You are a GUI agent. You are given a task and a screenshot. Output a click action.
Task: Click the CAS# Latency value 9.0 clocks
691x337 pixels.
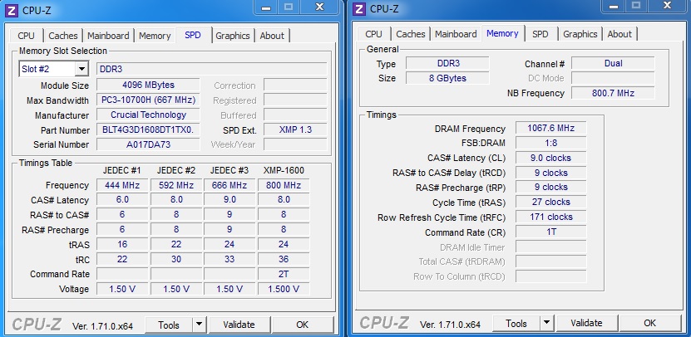[550, 158]
